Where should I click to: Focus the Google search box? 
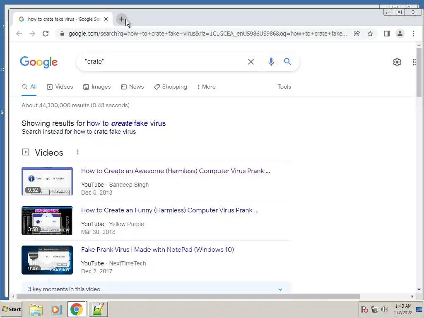[162, 62]
